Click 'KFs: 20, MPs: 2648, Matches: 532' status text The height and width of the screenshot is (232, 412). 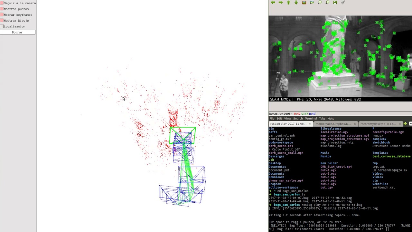click(329, 99)
